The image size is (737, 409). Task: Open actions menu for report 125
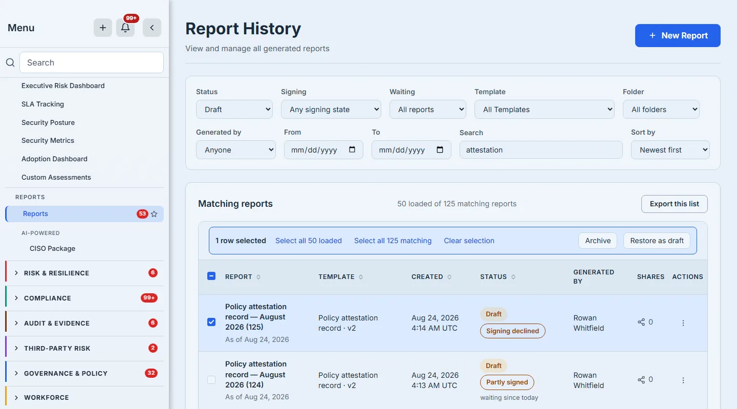683,323
